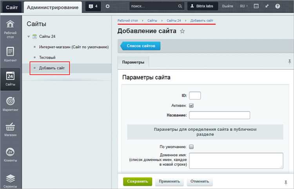Switch to the Администрирование tab
Image resolution: width=294 pixels, height=189 pixels.
point(53,7)
